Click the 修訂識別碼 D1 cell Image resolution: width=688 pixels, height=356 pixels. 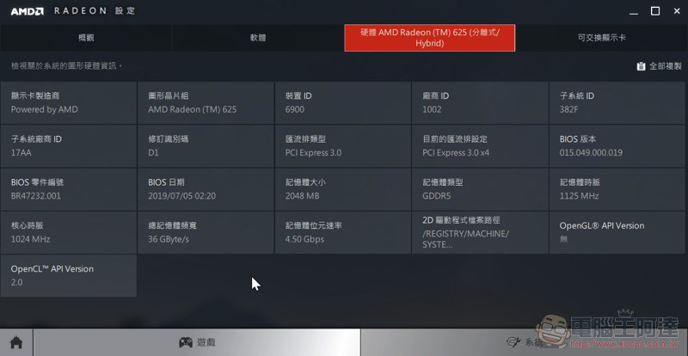coord(206,146)
